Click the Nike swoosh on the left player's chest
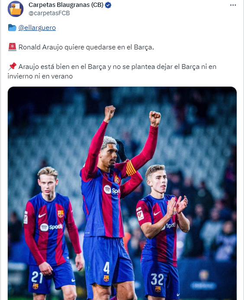Viewport: 244px width, 300px height. tap(42, 215)
